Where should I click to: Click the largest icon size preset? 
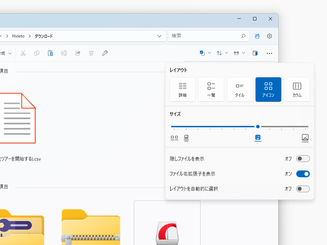(305, 138)
